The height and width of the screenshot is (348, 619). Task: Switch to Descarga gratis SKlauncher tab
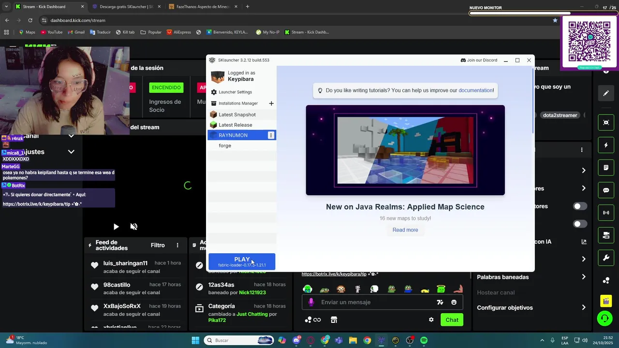pos(126,7)
